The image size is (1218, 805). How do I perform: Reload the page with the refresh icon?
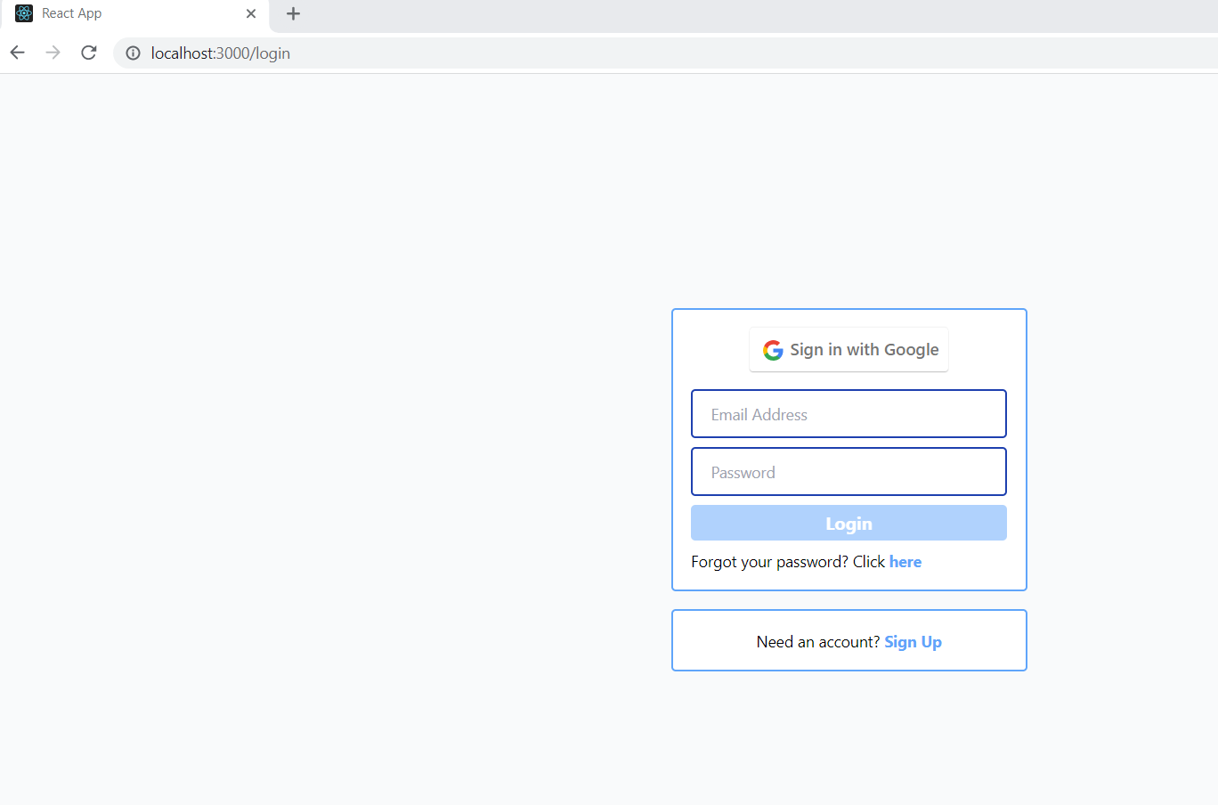[x=88, y=53]
